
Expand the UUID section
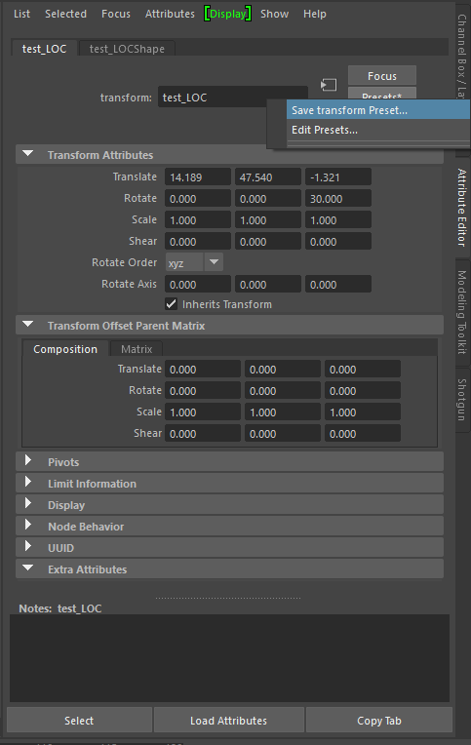tap(28, 546)
